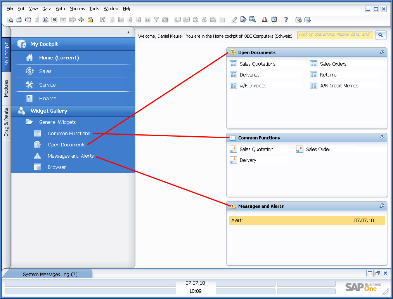Click the Send Email toolbar icon
Image resolution: width=393 pixels, height=299 pixels.
pos(28,19)
